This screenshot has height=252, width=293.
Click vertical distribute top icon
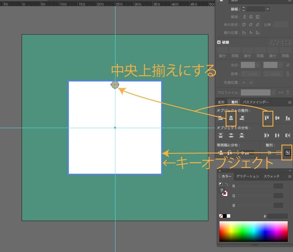[221, 135]
